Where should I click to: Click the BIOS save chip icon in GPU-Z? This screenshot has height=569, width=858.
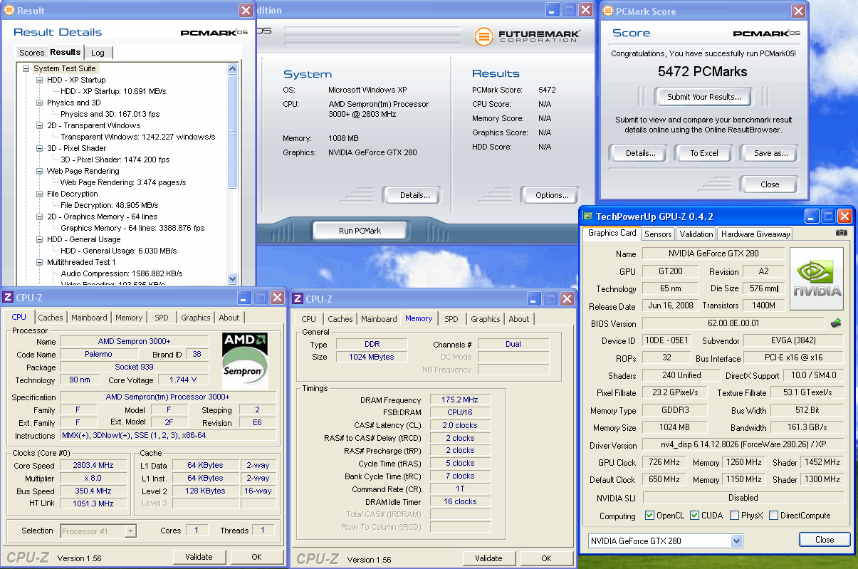point(836,323)
